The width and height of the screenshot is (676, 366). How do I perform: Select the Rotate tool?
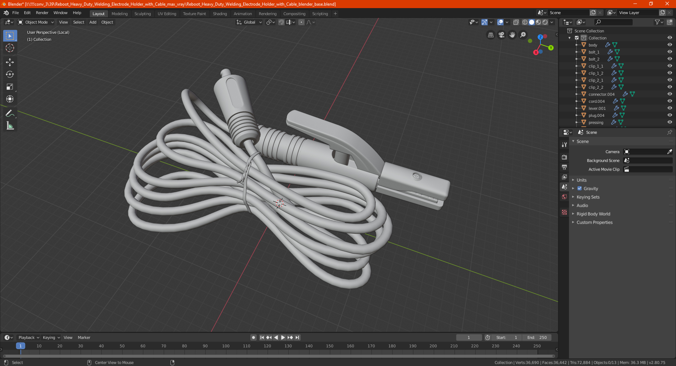(10, 75)
